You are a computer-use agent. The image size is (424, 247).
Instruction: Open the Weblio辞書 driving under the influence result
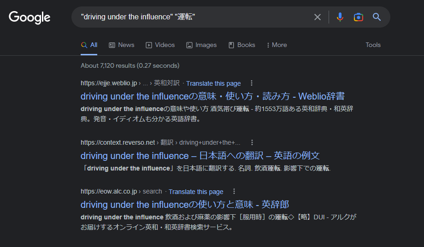click(x=212, y=96)
